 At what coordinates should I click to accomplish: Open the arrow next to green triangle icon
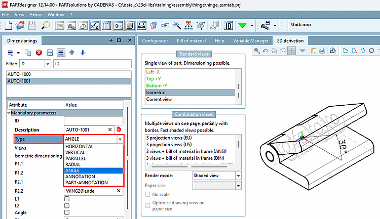(252, 25)
